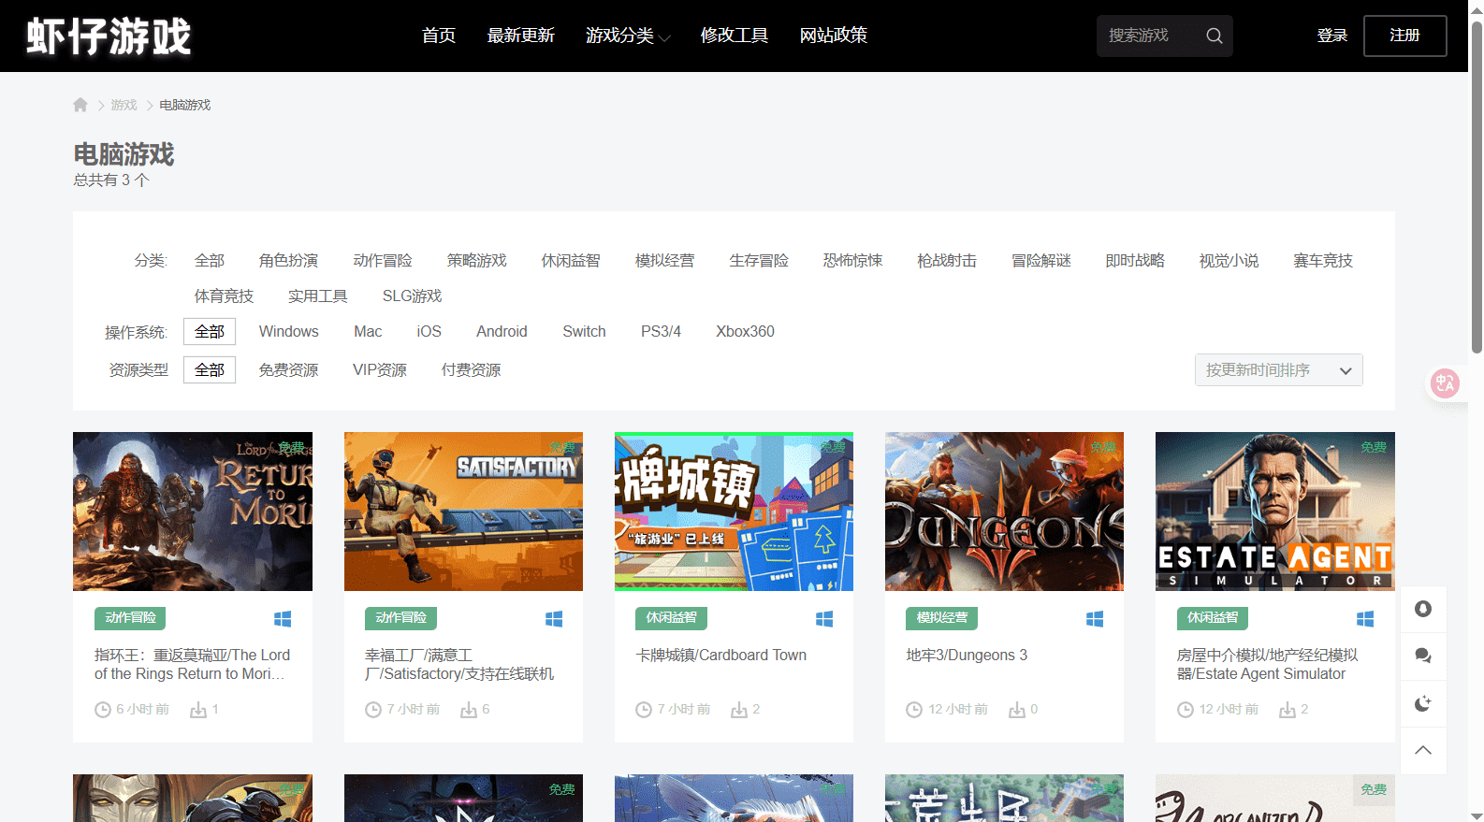The height and width of the screenshot is (822, 1484).
Task: Open 最新更新 in the top navigation
Action: (521, 36)
